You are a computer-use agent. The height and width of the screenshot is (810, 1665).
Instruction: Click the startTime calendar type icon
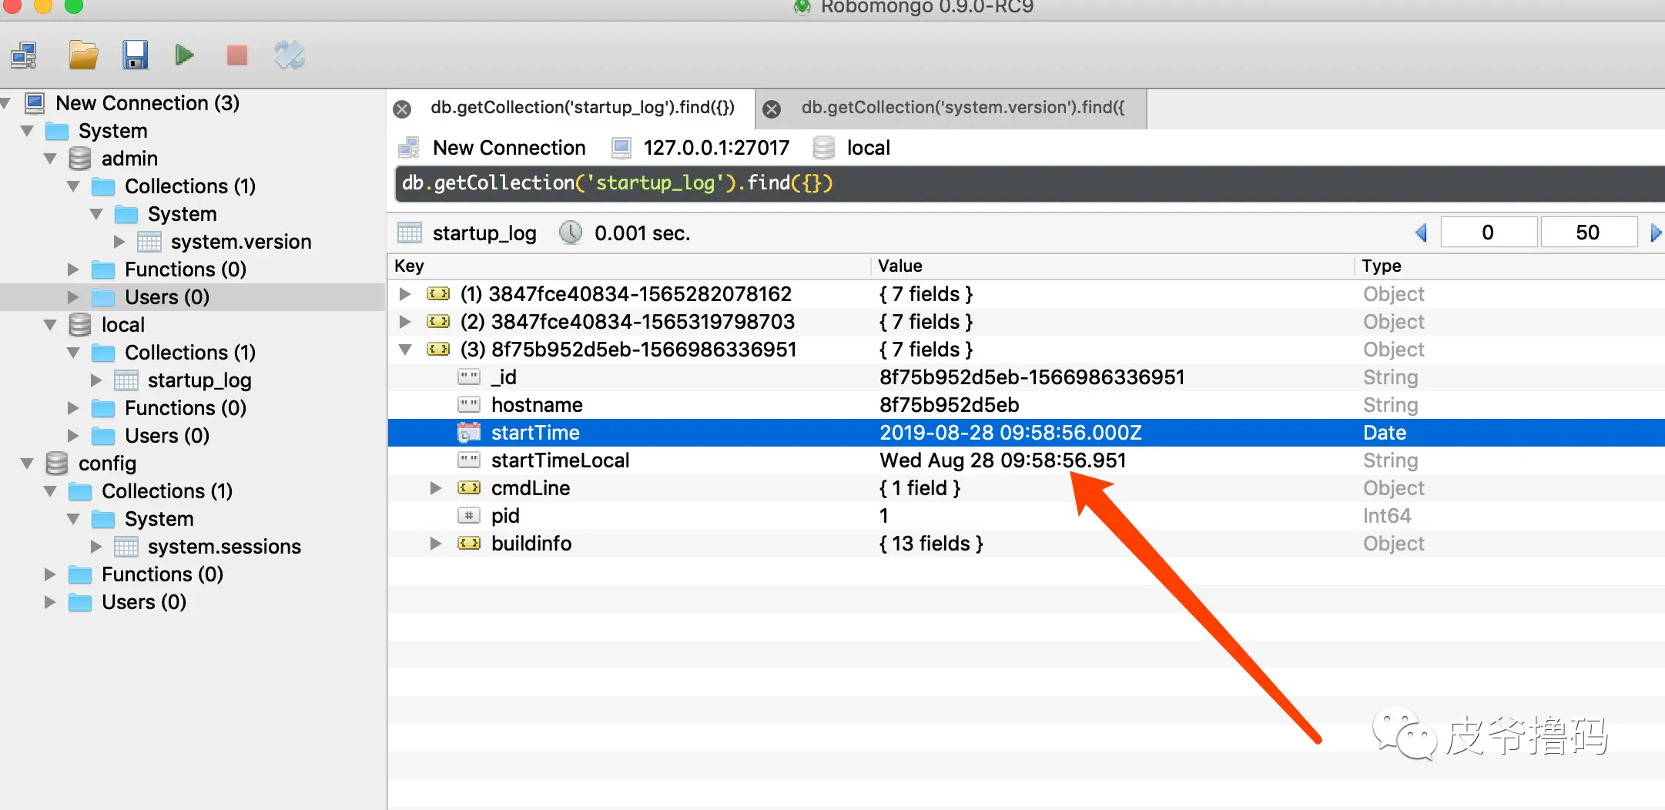click(x=469, y=433)
